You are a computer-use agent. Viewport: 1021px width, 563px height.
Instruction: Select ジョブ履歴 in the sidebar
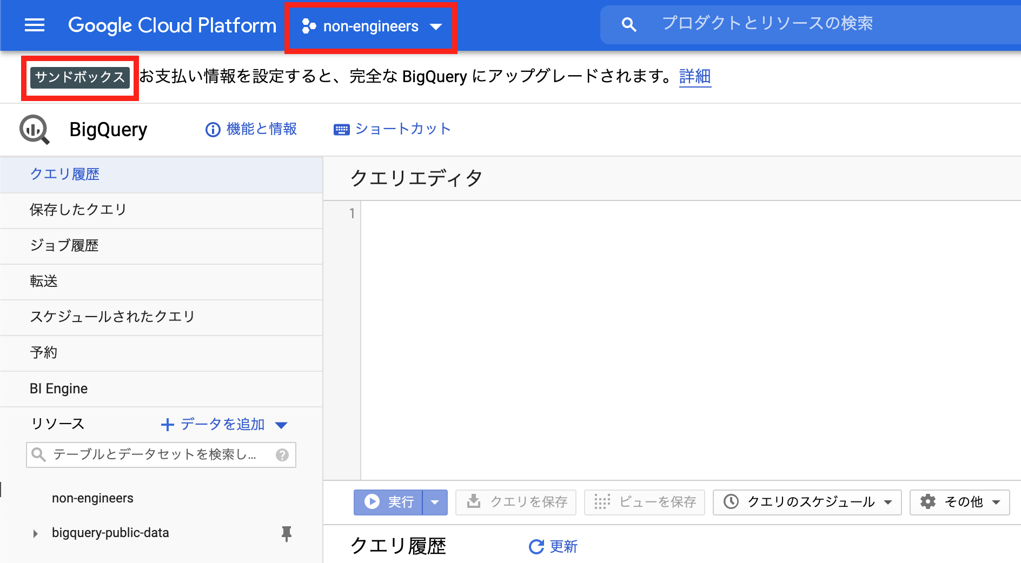point(162,246)
